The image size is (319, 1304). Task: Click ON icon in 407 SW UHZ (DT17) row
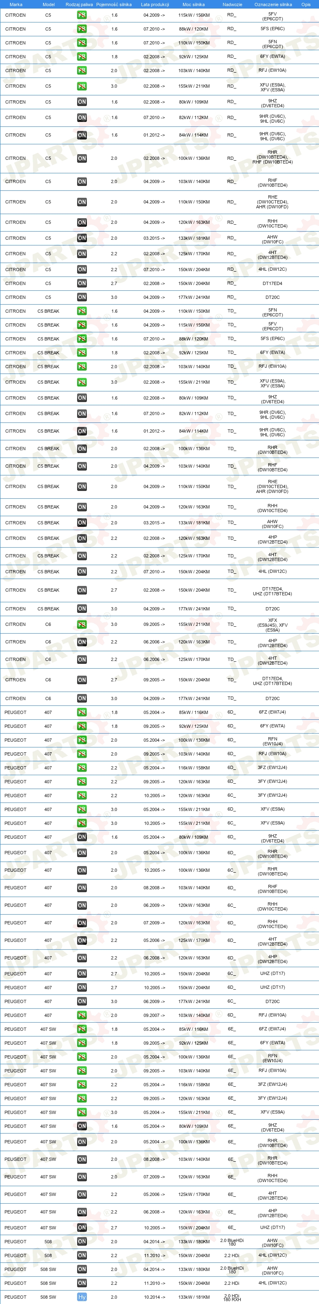click(82, 1228)
